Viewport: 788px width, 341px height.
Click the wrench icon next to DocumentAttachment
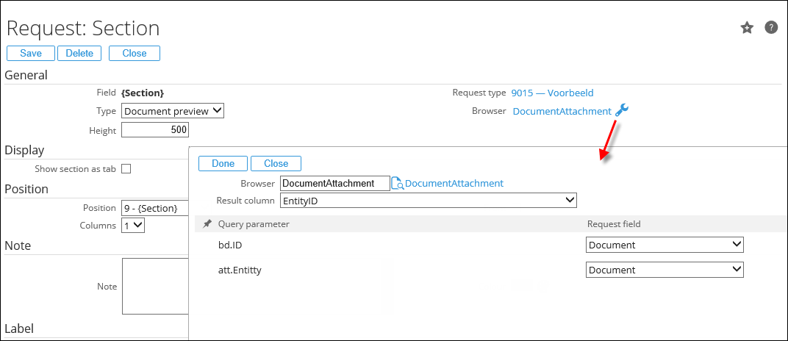click(622, 111)
